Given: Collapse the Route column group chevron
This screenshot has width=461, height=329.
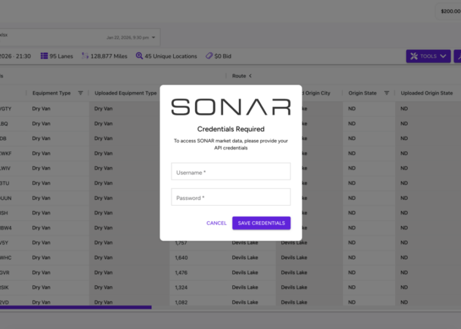Looking at the screenshot, I should click(251, 75).
